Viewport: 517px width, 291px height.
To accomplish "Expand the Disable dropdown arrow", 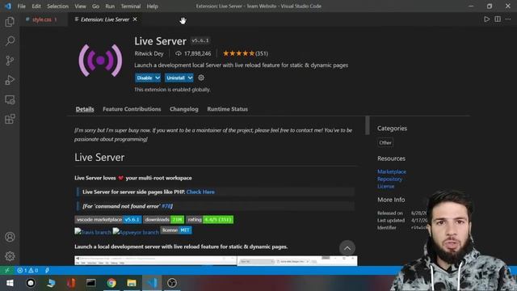I will pyautogui.click(x=158, y=78).
